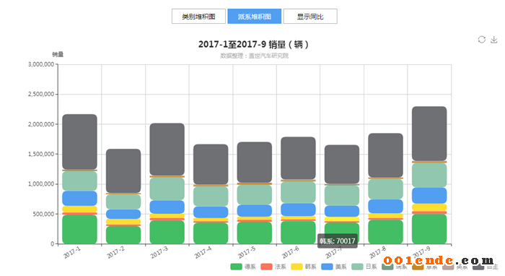Screen dimensions: 505x276
Task: Click the gray 自主 segment of 2017-7 bar
Action: click(342, 165)
